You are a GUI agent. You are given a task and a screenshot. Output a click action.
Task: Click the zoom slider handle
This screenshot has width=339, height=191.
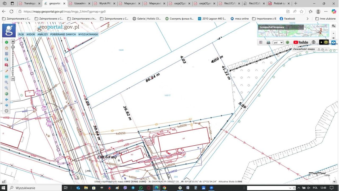point(13,47)
